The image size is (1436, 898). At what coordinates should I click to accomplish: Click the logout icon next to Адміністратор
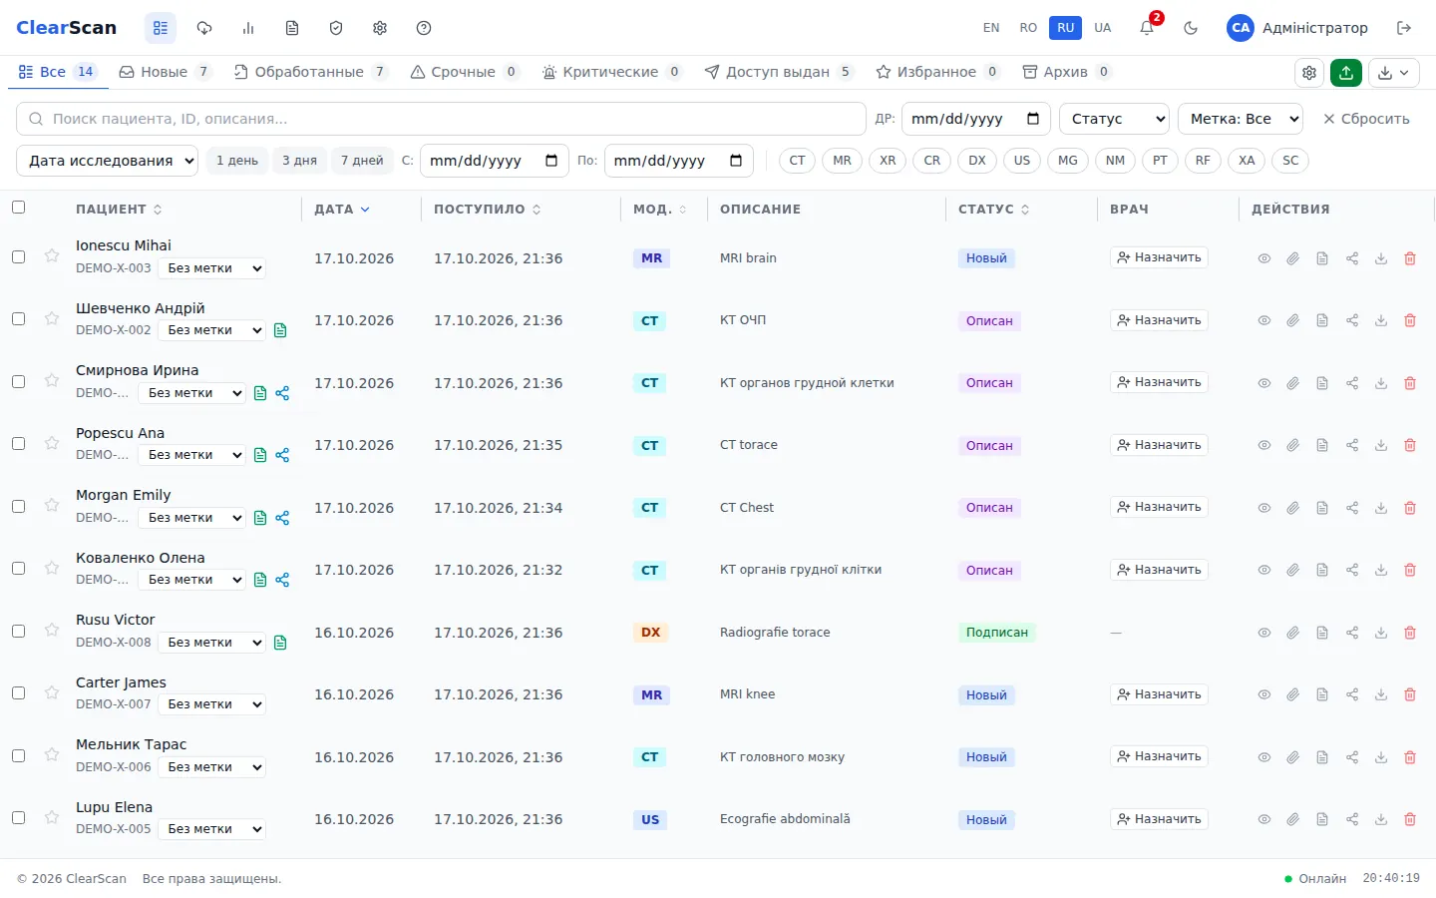coord(1404,28)
